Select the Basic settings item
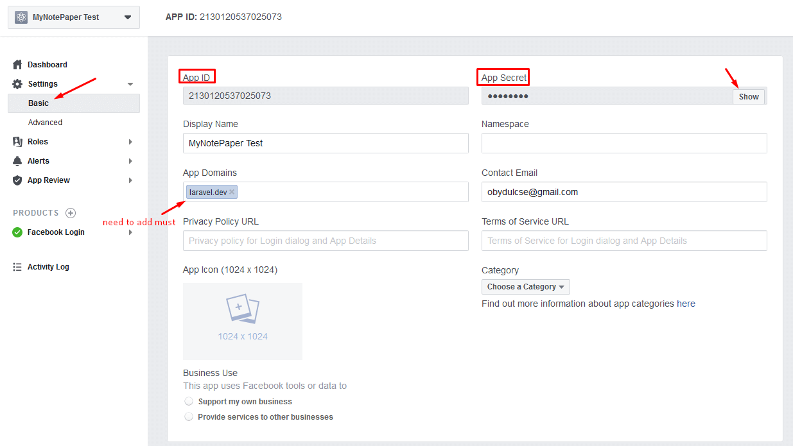 pyautogui.click(x=74, y=103)
